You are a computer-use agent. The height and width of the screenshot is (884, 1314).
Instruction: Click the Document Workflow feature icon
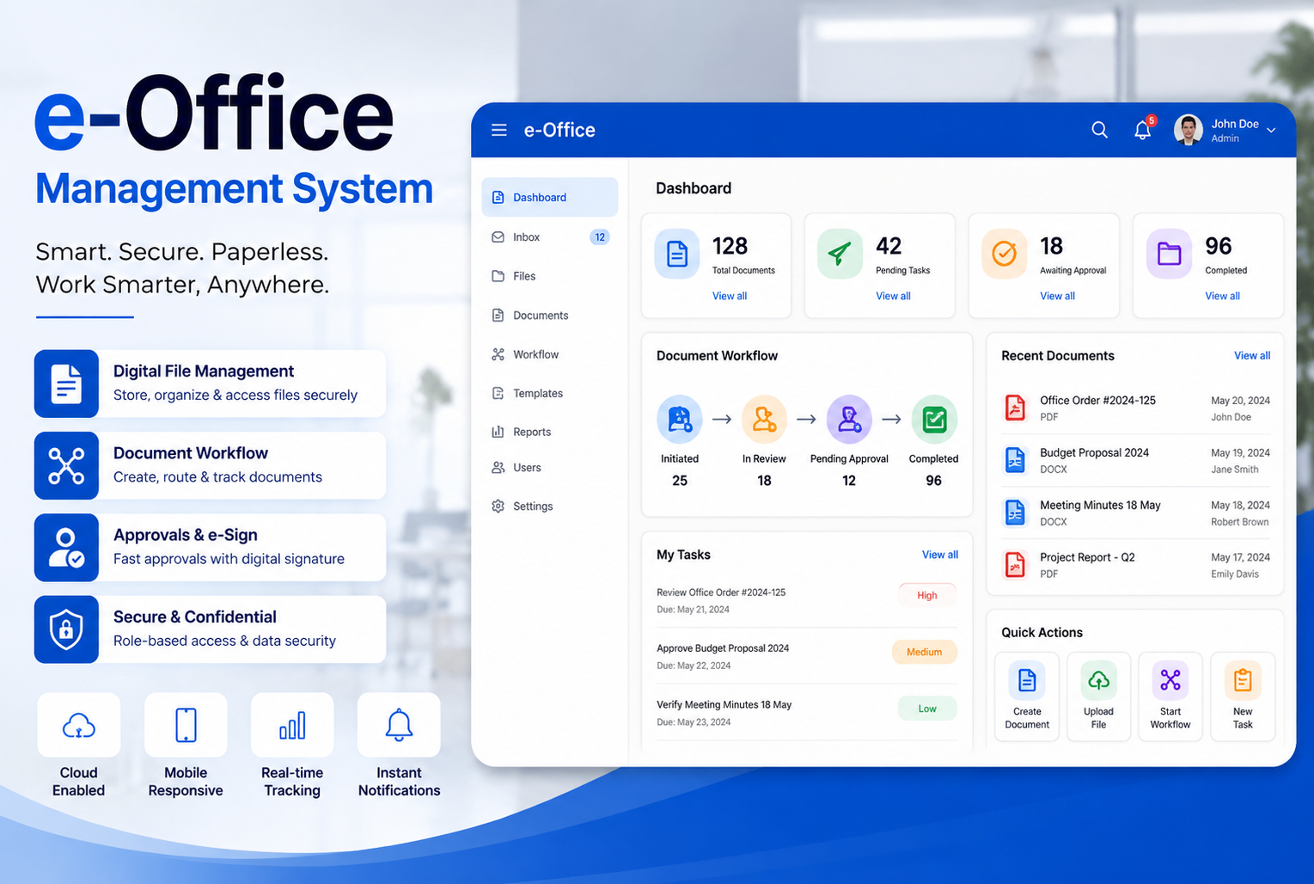point(66,465)
